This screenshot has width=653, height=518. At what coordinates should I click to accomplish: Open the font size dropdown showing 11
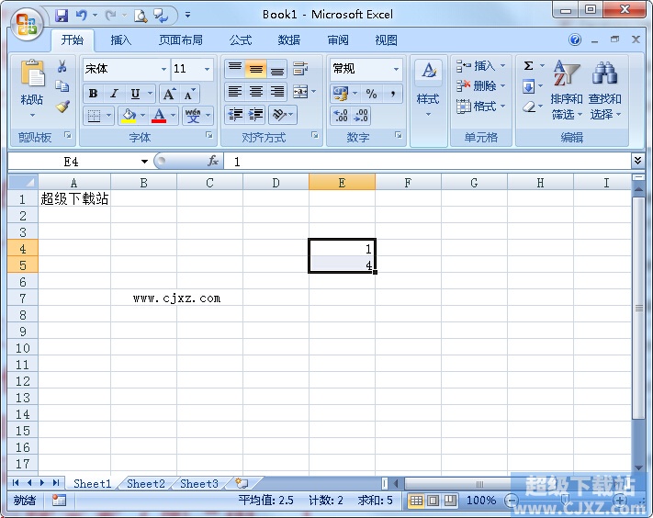pos(207,69)
